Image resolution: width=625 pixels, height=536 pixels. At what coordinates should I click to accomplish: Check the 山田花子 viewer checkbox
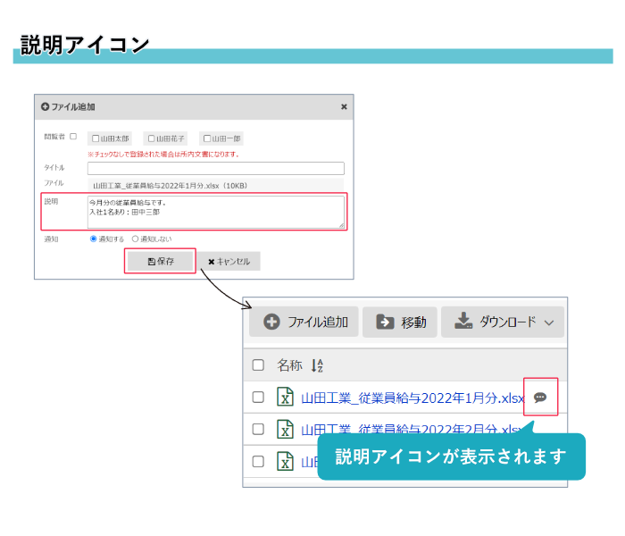coord(151,138)
